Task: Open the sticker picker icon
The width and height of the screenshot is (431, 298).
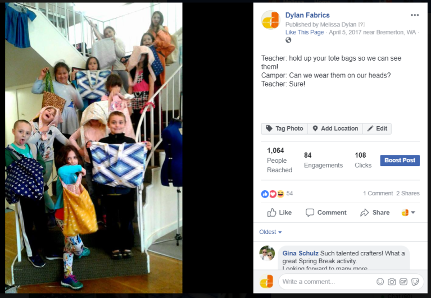Action: tap(415, 282)
